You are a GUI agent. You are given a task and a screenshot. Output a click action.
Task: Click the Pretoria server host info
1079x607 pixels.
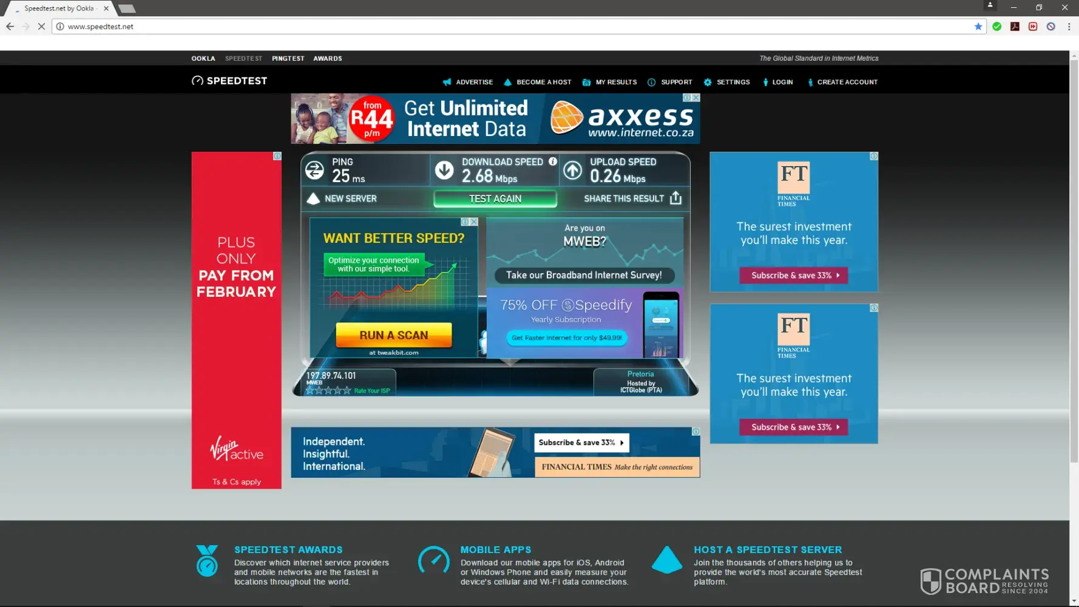click(x=641, y=382)
